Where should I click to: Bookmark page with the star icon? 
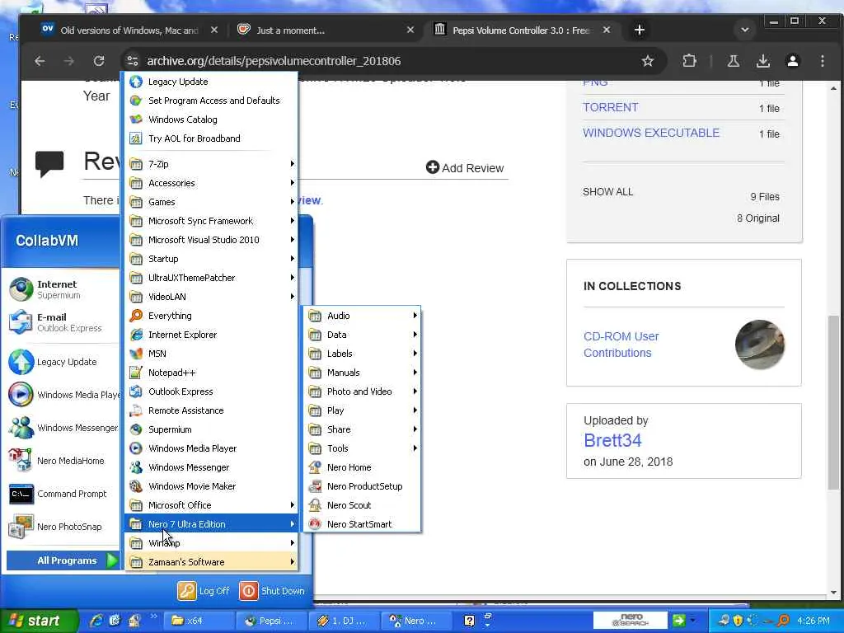tap(648, 61)
